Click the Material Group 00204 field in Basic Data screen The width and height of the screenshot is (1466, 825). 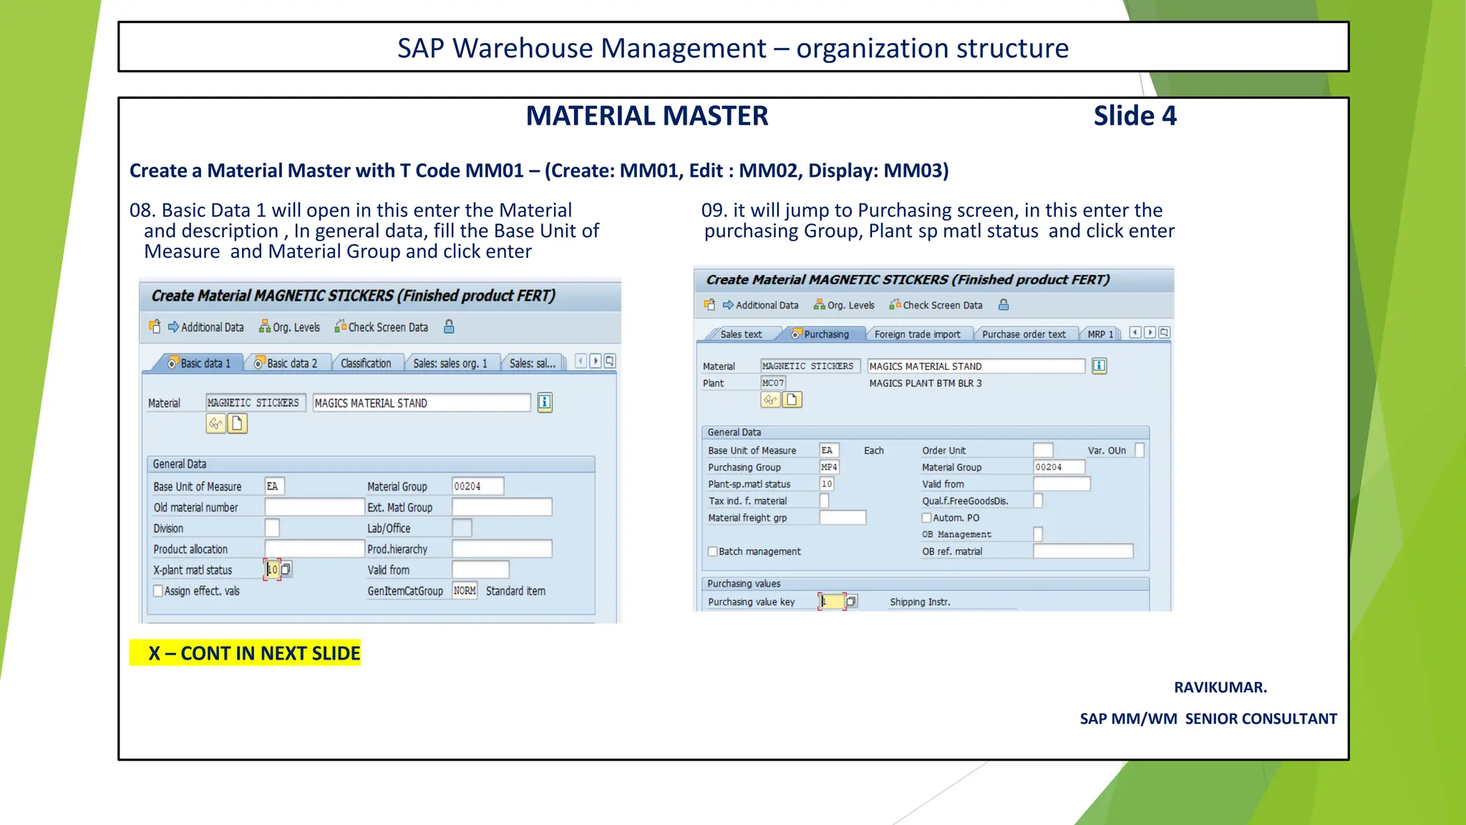pos(478,486)
